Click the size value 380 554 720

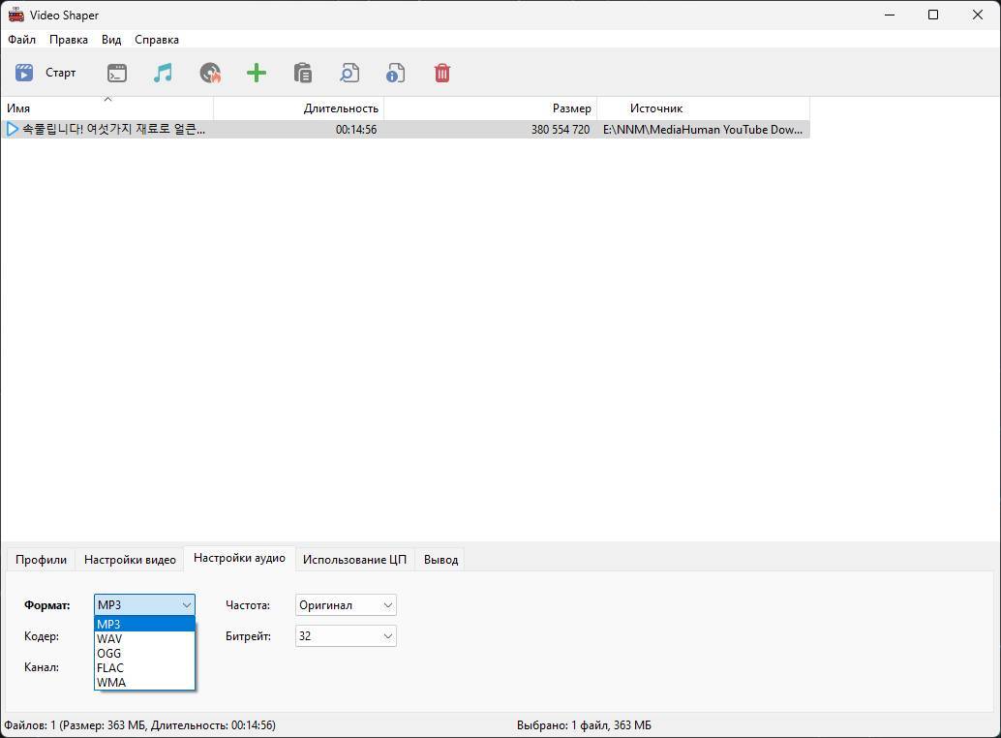[x=560, y=130]
